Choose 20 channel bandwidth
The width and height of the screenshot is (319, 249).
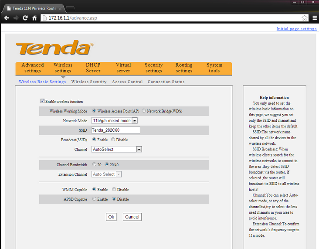[x=94, y=164]
